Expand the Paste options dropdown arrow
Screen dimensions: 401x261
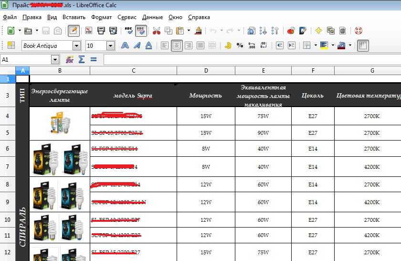click(189, 31)
